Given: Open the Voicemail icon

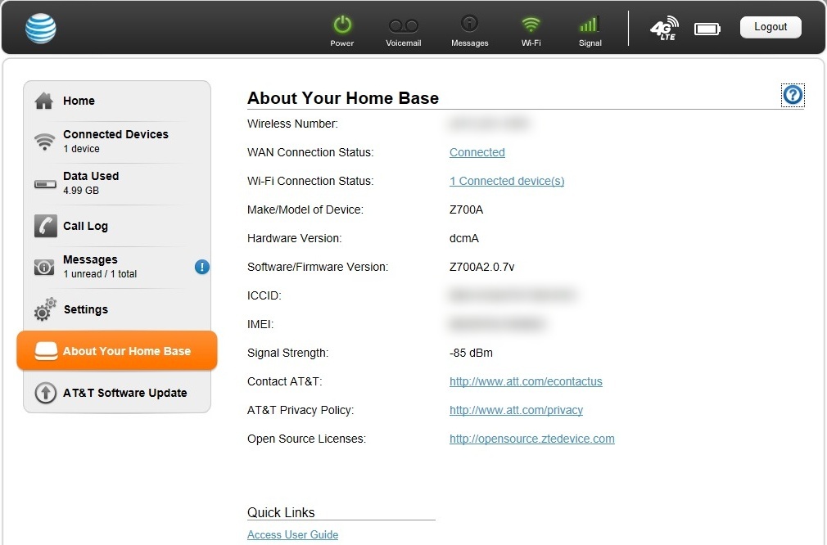Looking at the screenshot, I should tap(403, 25).
